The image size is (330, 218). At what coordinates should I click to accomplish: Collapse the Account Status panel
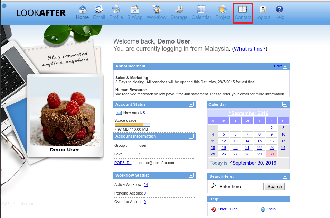pyautogui.click(x=191, y=104)
